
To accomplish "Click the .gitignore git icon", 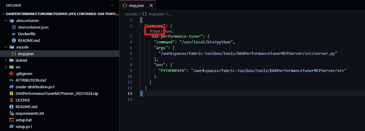I will (x=11, y=73).
